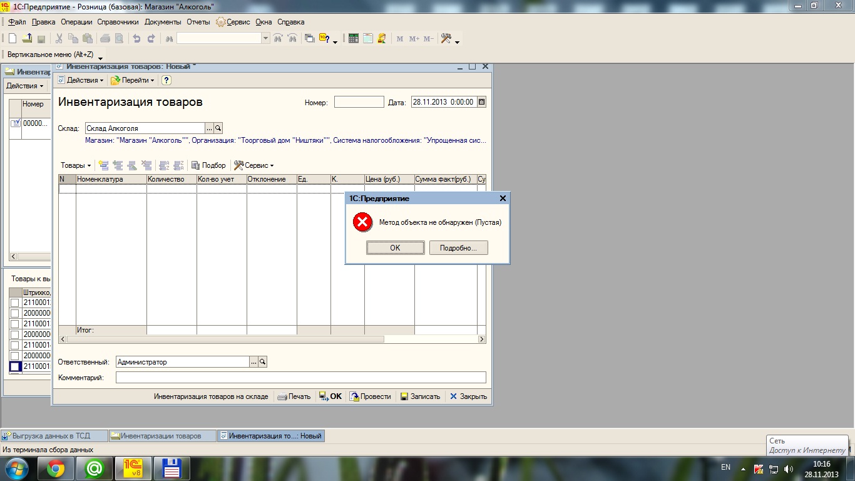Click the New document icon in main toolbar

point(13,39)
